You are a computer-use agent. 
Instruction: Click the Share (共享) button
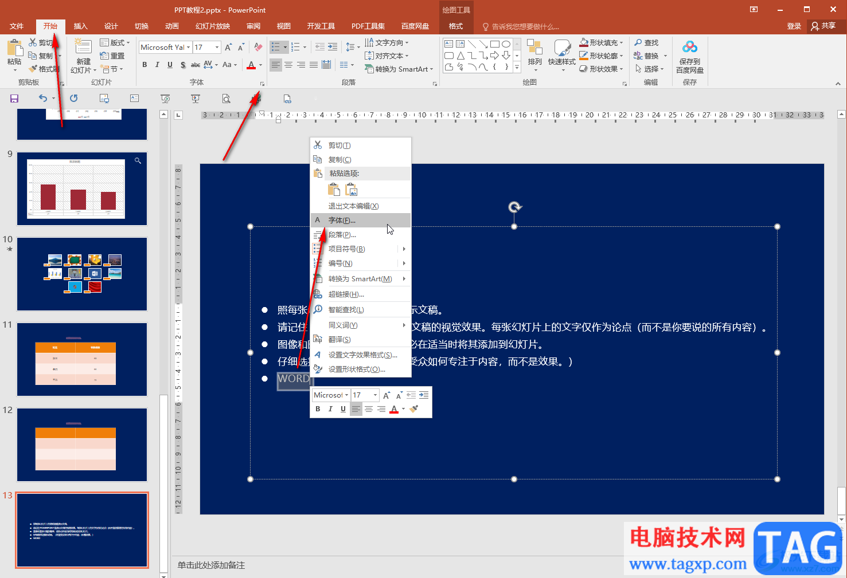[x=824, y=26]
